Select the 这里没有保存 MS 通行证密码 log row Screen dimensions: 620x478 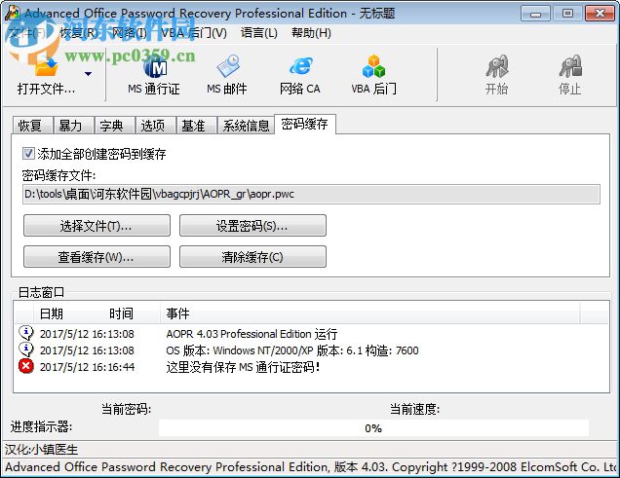tap(312, 367)
